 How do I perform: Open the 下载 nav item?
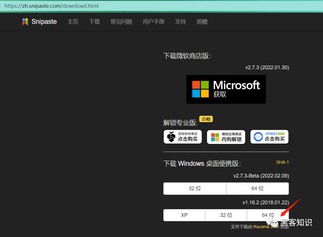click(x=94, y=22)
